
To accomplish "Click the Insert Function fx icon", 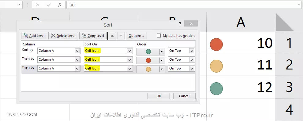I will (59, 5).
